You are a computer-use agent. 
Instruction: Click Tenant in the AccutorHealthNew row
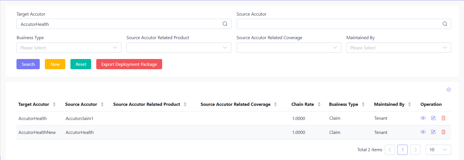[381, 132]
